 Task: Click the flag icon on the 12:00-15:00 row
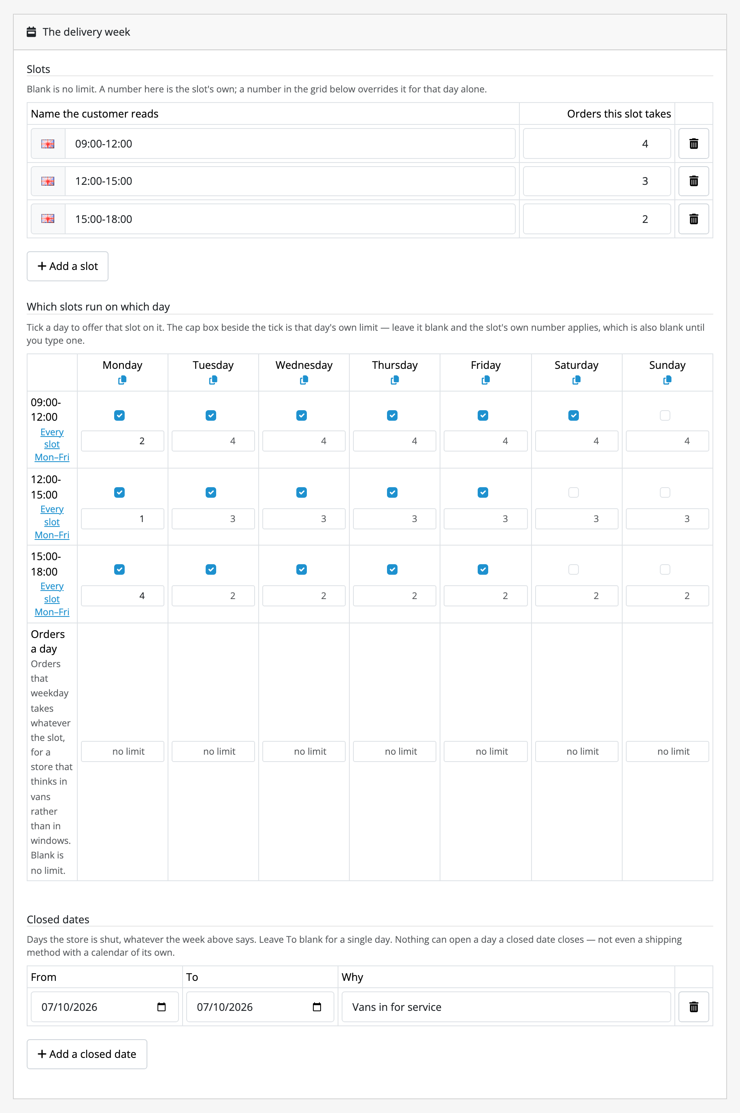[x=48, y=181]
